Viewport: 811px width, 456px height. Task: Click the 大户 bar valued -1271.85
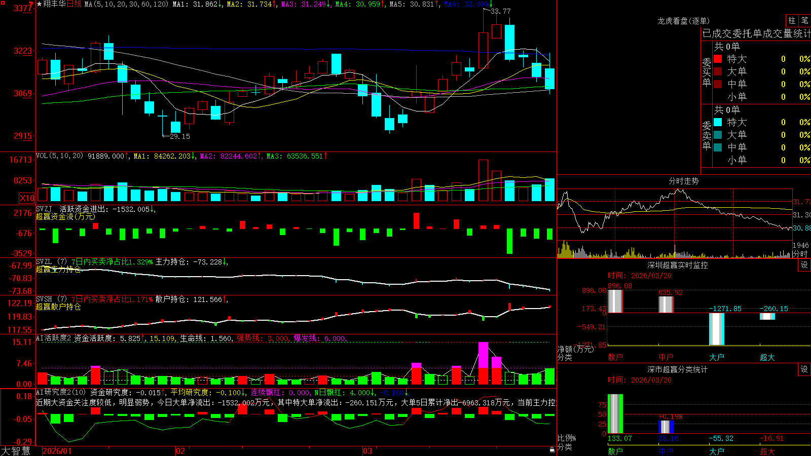point(716,329)
